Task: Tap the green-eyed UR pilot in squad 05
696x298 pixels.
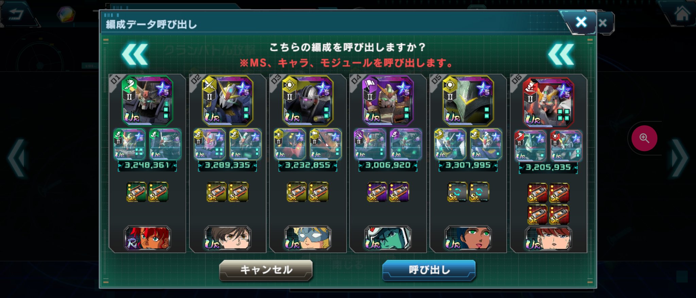Action: [x=468, y=238]
